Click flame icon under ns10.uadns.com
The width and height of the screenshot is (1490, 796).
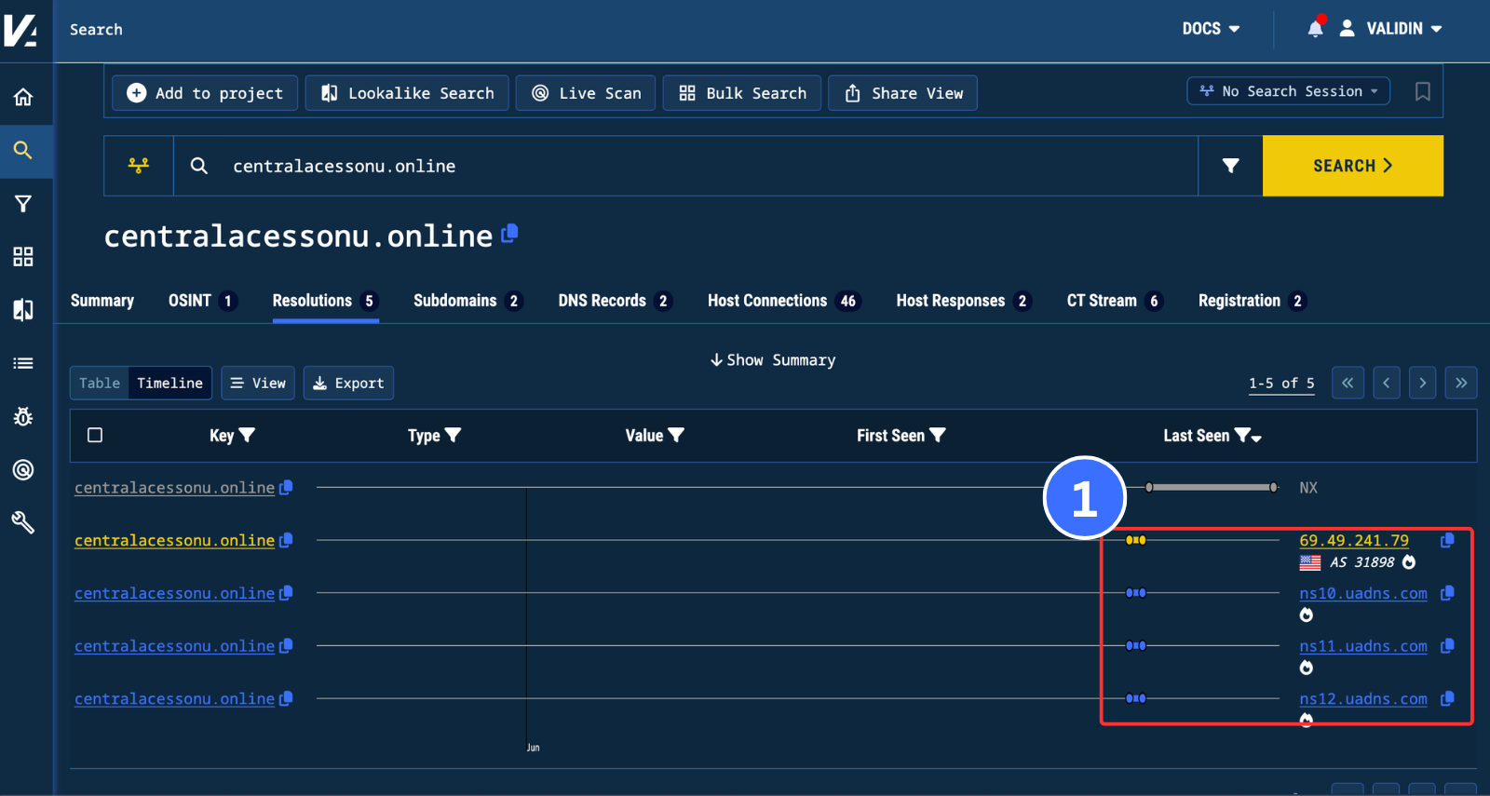tap(1307, 614)
